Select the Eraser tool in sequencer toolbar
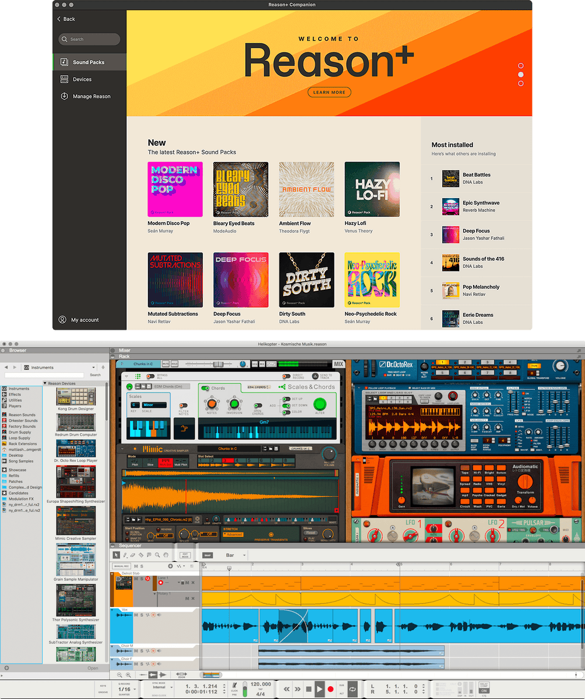585x699 pixels. [133, 555]
